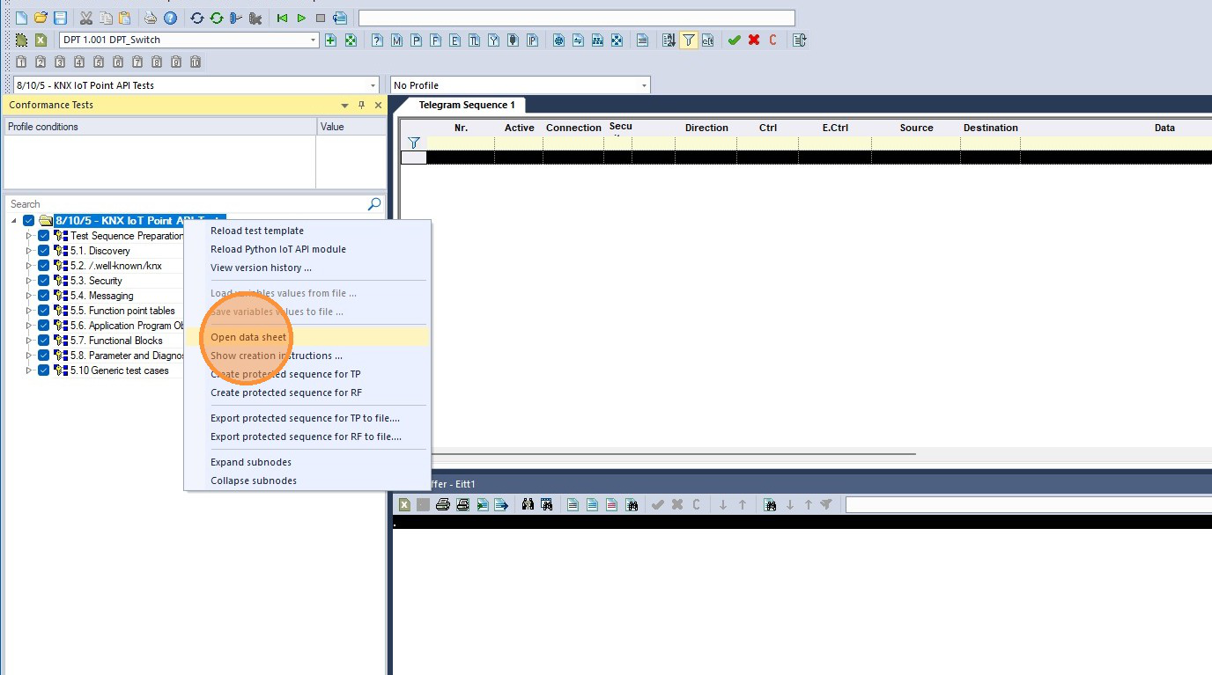Click the numbered clipboard icon 1
This screenshot has height=675, width=1212.
21,62
